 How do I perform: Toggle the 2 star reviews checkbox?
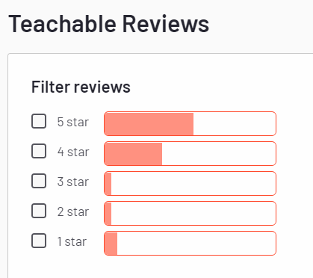(x=39, y=211)
